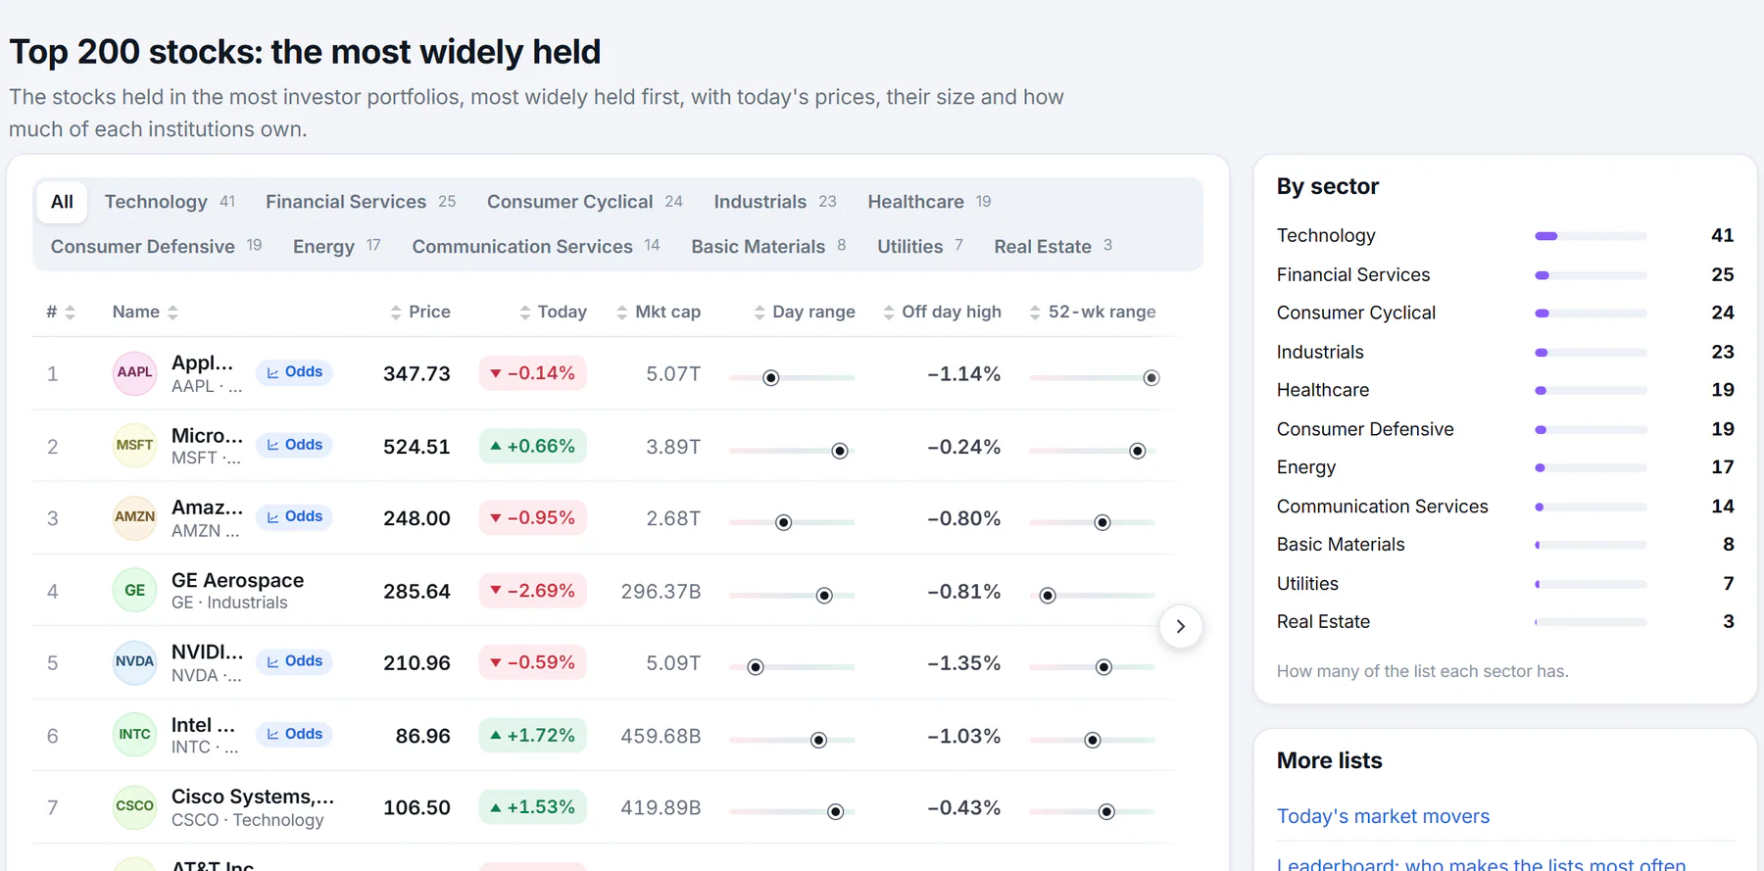Open GE Aerospace stock name

237,580
